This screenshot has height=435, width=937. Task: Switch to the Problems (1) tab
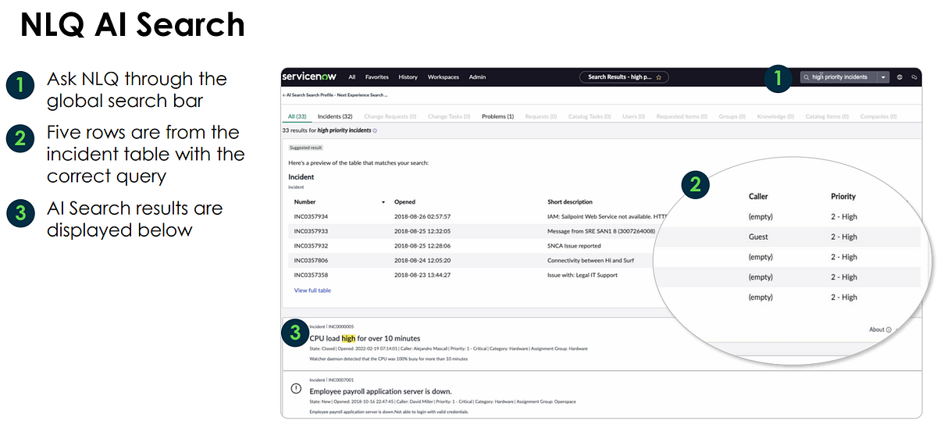(497, 116)
